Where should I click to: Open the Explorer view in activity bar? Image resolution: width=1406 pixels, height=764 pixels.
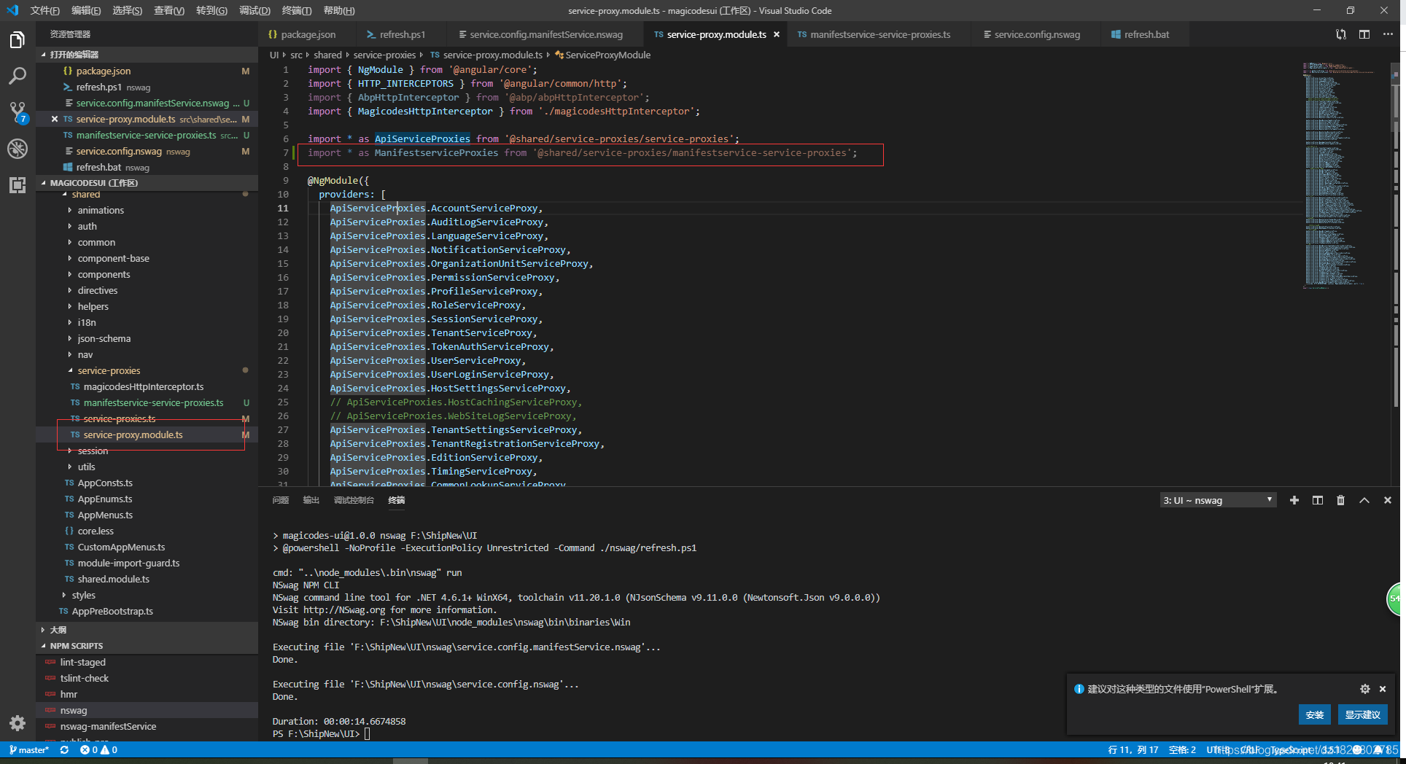18,40
